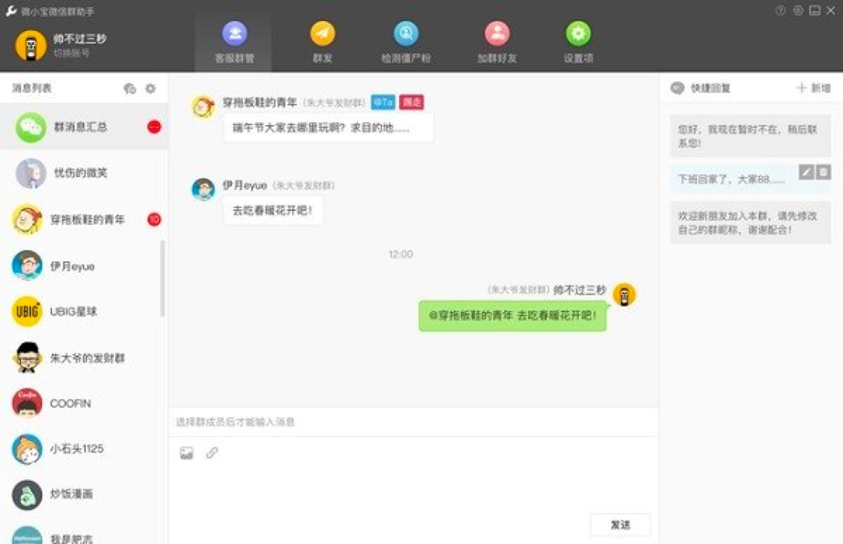The height and width of the screenshot is (544, 843).
Task: Click the gear icon in message list header
Action: 150,89
